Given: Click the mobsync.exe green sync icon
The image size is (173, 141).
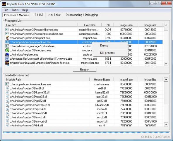Looking at the screenshot, I should 7,50.
